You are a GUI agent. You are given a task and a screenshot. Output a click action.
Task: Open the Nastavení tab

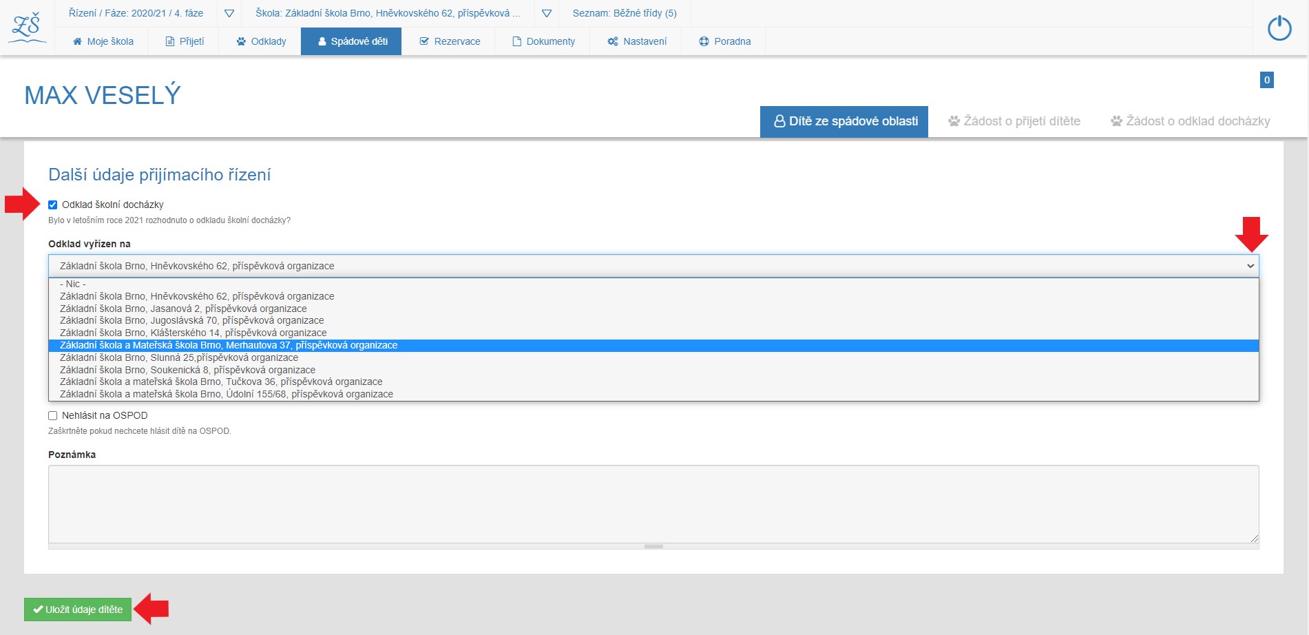[636, 41]
